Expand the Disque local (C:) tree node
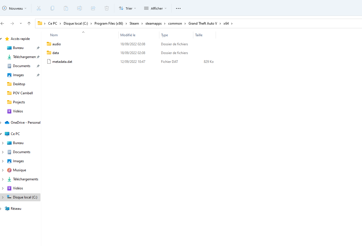 3,197
